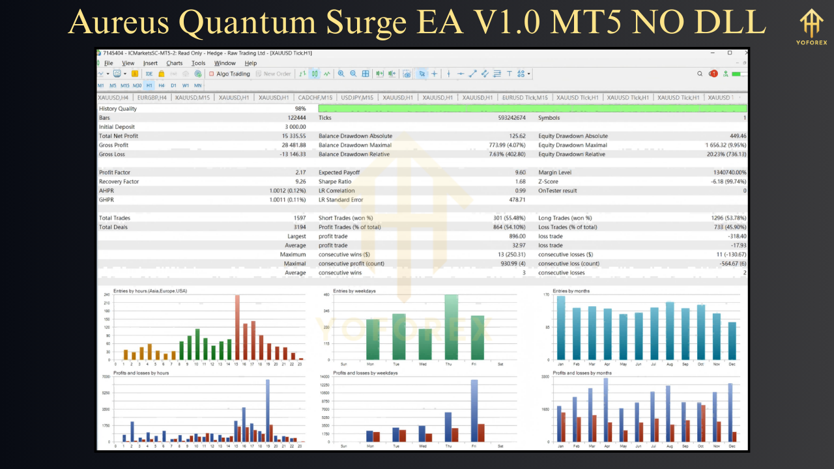This screenshot has height=469, width=834.
Task: Select the Text label tool
Action: (509, 74)
